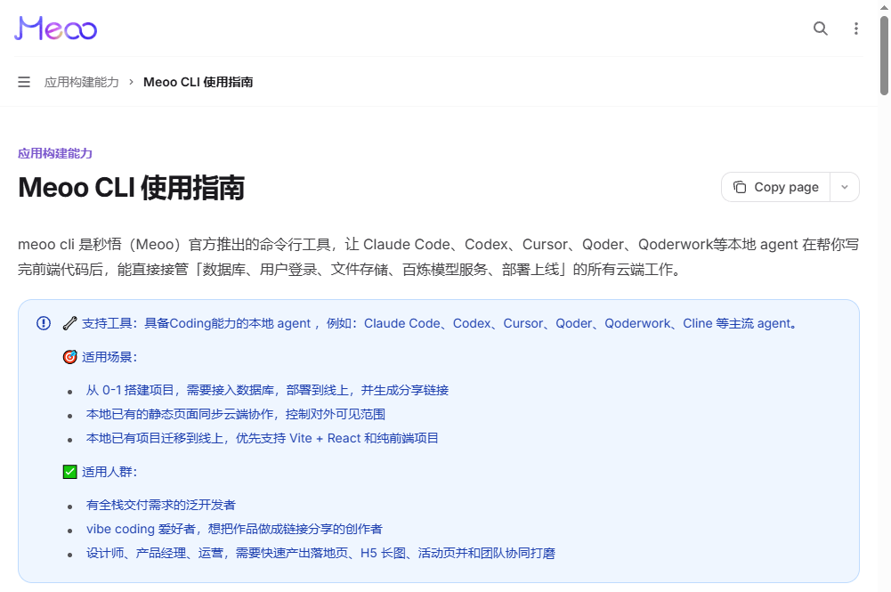Click bullet vibe coding 爱好者

point(234,529)
